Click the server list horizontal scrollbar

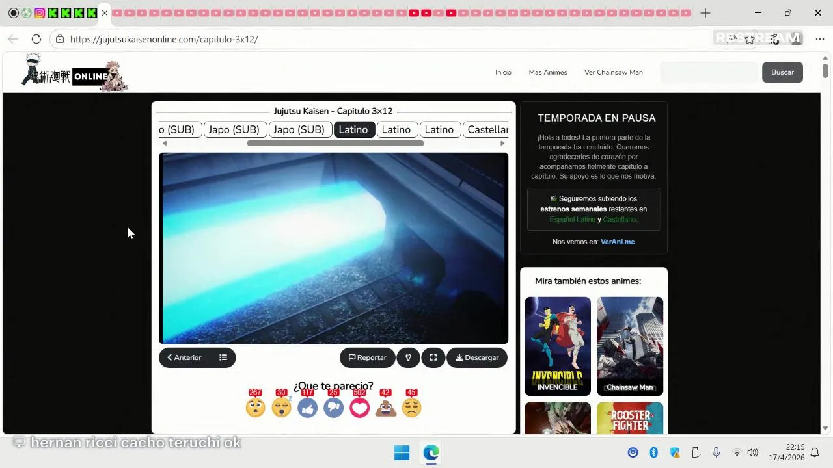[335, 144]
